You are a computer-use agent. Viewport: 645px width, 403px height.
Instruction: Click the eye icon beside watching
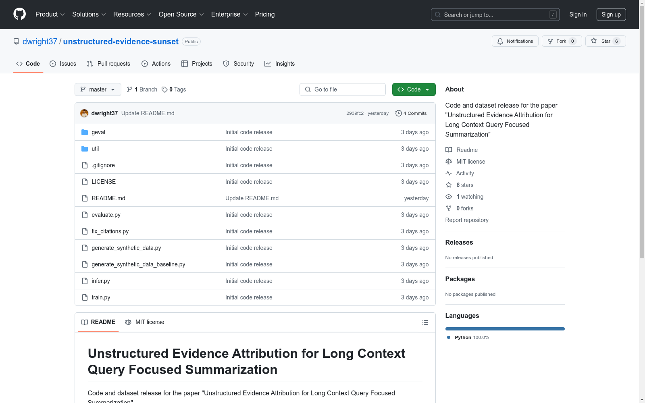[449, 197]
